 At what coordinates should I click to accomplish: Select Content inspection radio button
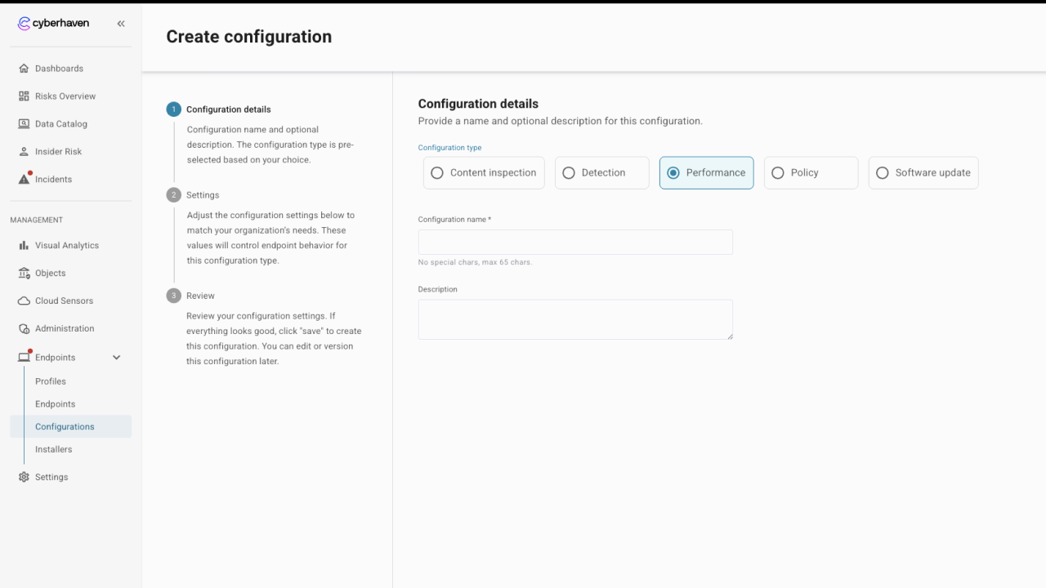pos(437,173)
